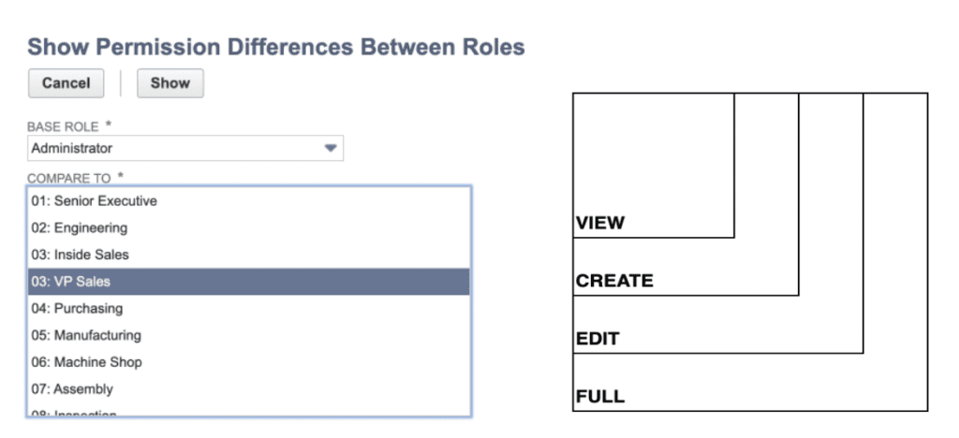Viewport: 959px width, 438px height.
Task: Choose 03: Inside Sales role
Action: 79,255
